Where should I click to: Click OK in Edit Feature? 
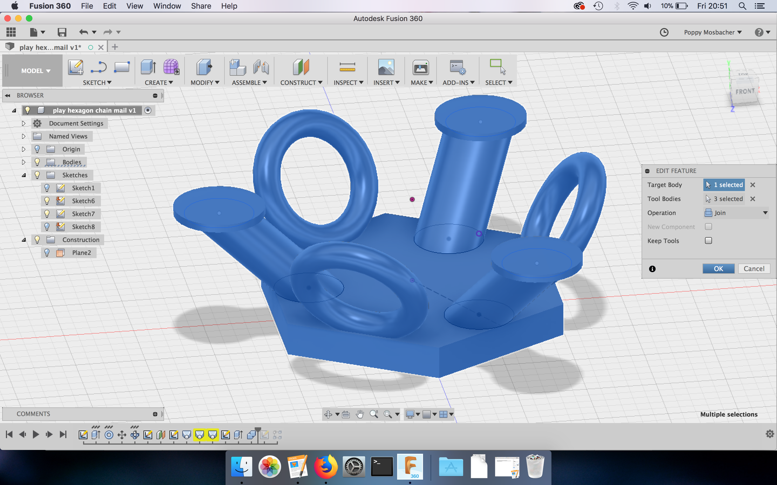point(718,269)
